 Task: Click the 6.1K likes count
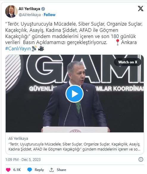click(x=17, y=170)
